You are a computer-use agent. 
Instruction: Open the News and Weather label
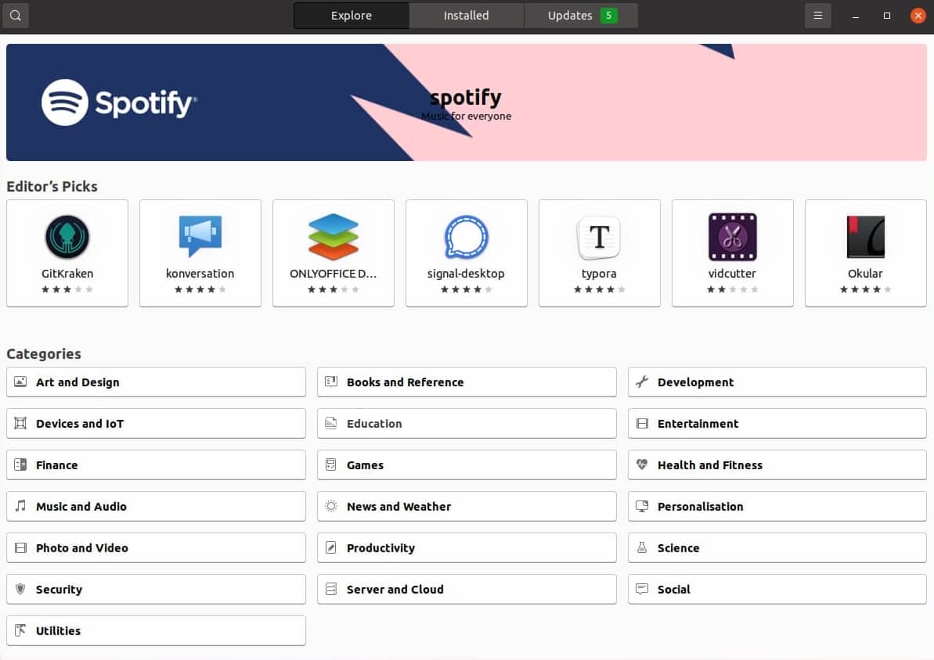(x=398, y=507)
